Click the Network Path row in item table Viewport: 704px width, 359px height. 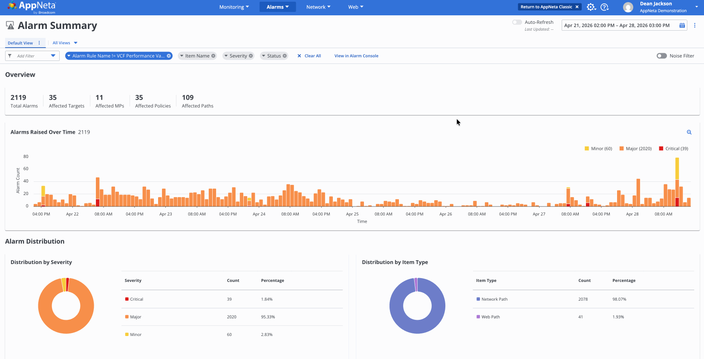pos(583,299)
